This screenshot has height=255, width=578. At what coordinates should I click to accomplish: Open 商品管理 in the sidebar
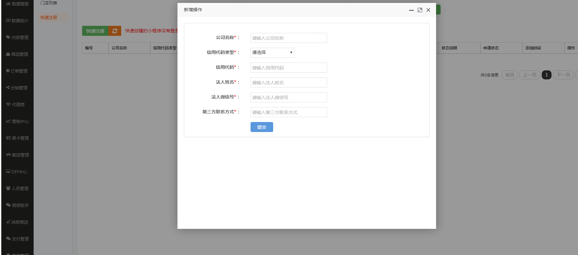pos(17,54)
